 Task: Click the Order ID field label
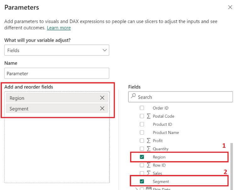pyautogui.click(x=160, y=108)
